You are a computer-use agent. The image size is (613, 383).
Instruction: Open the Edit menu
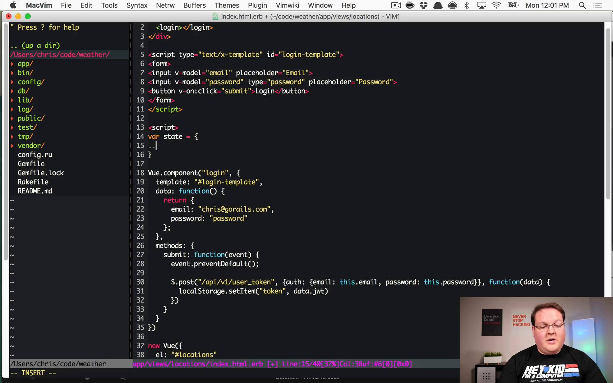pyautogui.click(x=86, y=5)
